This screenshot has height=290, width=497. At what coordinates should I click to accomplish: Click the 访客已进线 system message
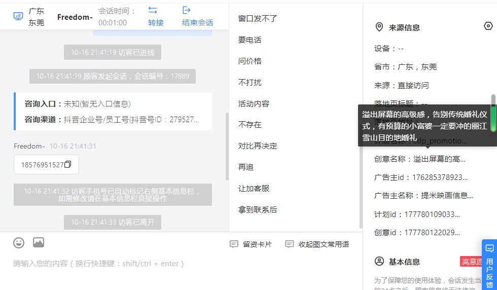pyautogui.click(x=113, y=52)
